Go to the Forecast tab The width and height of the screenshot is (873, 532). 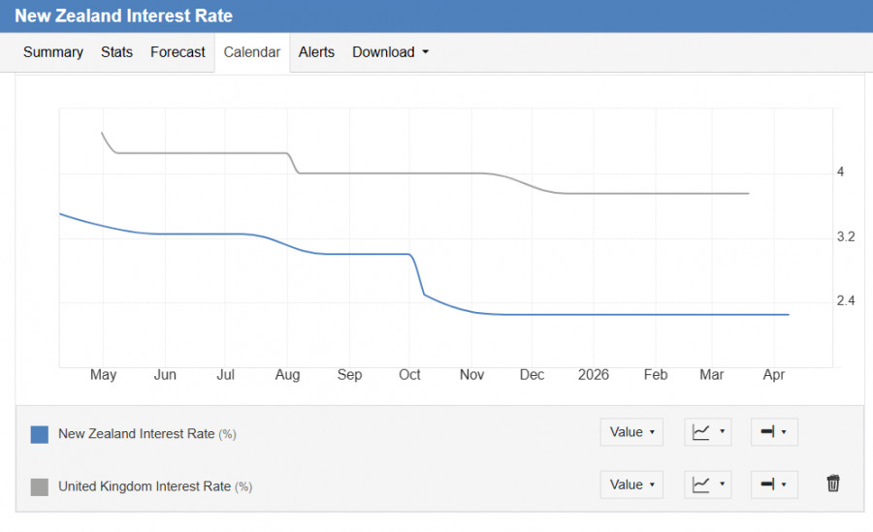[x=178, y=52]
